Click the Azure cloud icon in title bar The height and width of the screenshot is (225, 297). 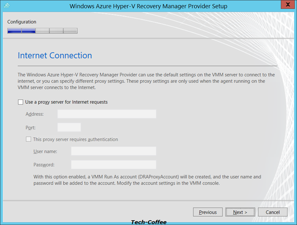tap(6, 6)
